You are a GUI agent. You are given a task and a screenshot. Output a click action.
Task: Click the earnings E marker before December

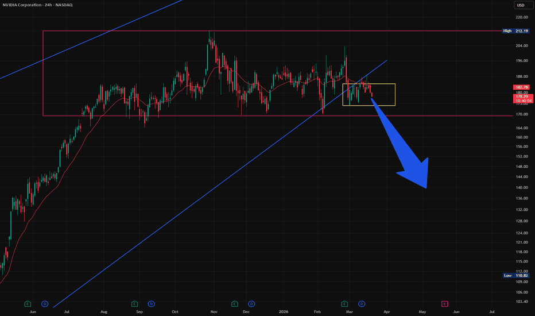point(234,303)
